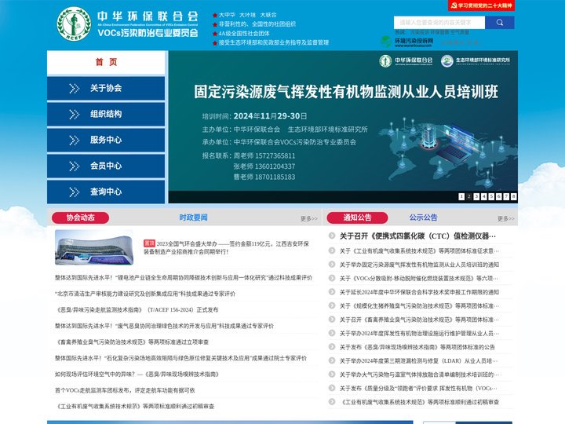Open the 查询中心 menu item
The height and width of the screenshot is (424, 565).
[106, 192]
